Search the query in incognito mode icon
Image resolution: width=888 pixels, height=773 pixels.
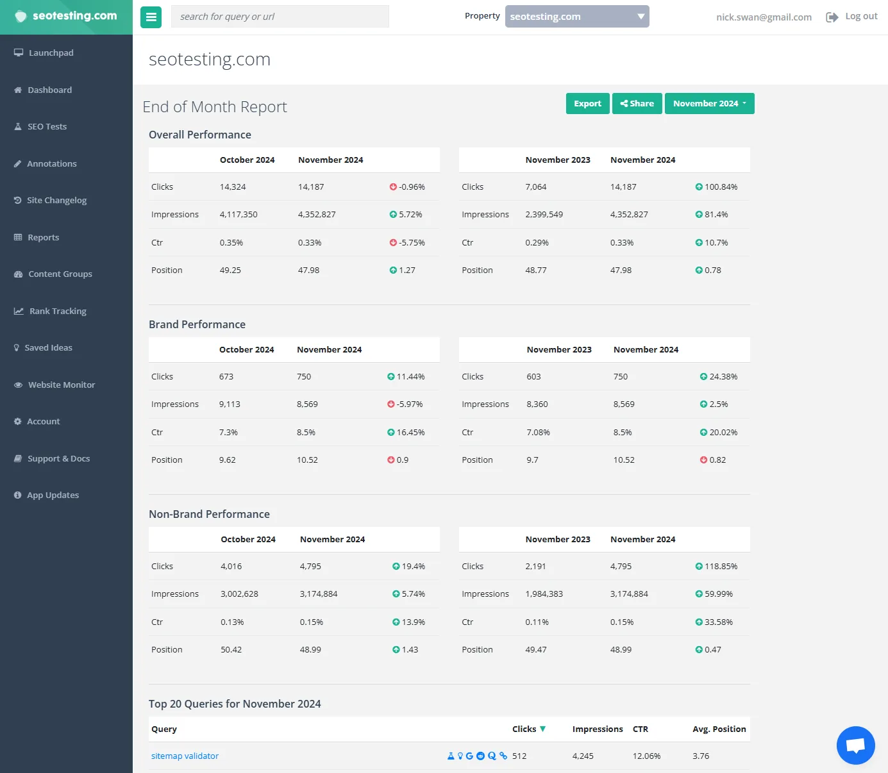click(x=480, y=756)
